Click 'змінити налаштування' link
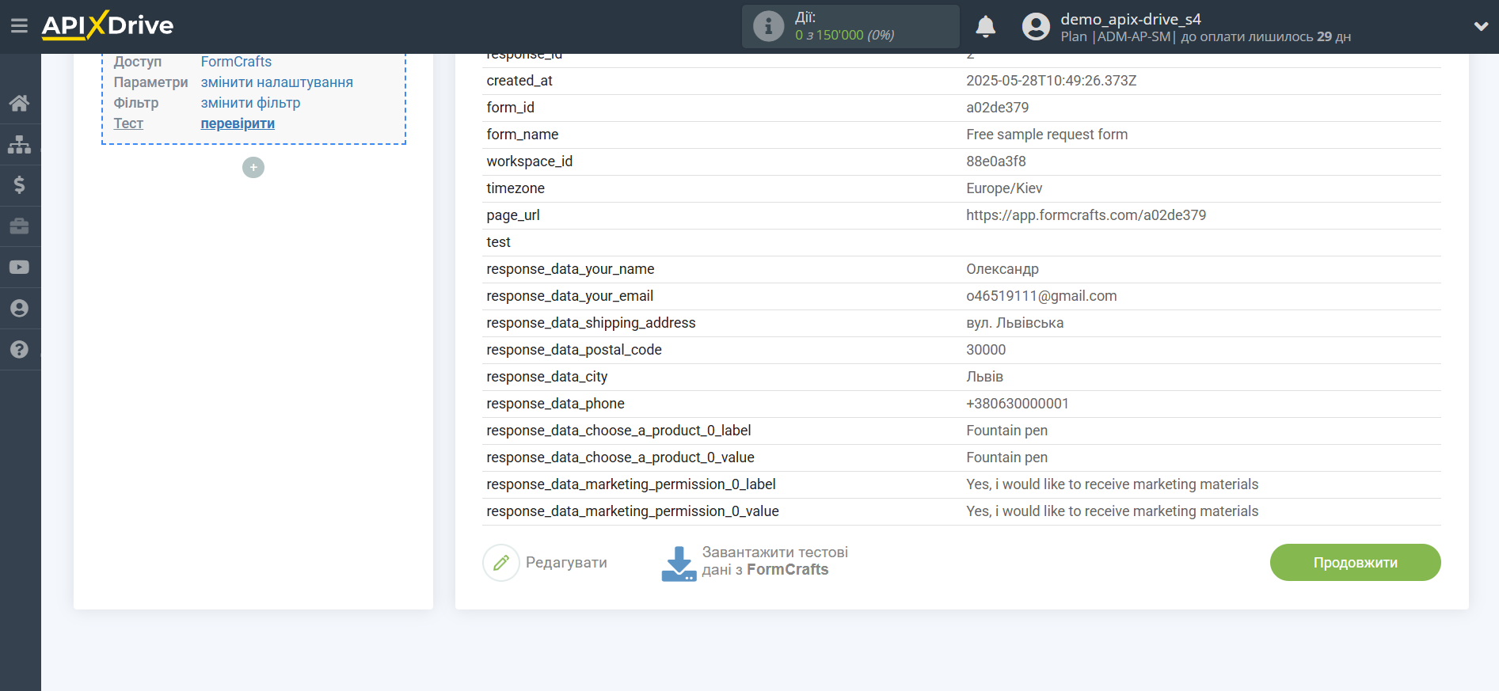The width and height of the screenshot is (1499, 691). click(x=277, y=82)
